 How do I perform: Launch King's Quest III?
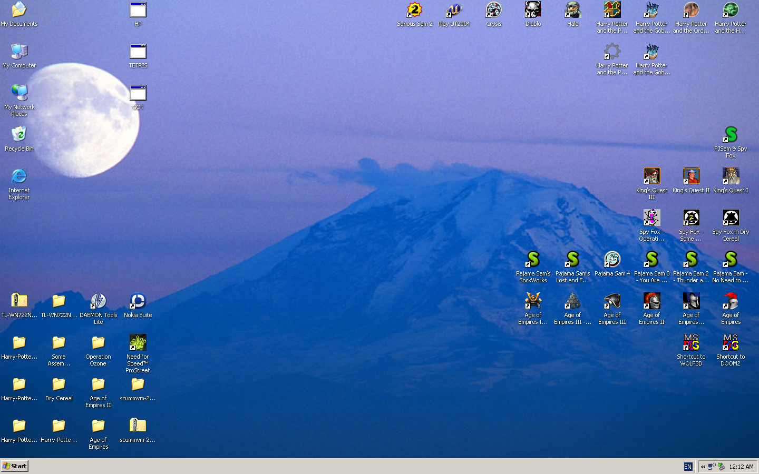point(651,183)
